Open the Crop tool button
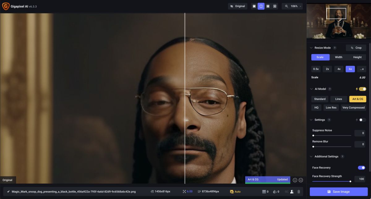This screenshot has width=371, height=199. tap(356, 48)
